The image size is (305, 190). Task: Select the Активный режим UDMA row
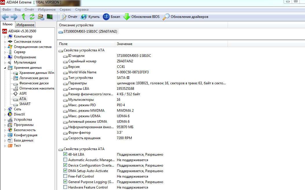click(x=142, y=122)
